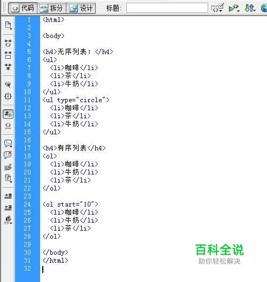Screen dimensions: 267x282
Task: Click the <ol start="10"> line
Action: tap(70, 204)
